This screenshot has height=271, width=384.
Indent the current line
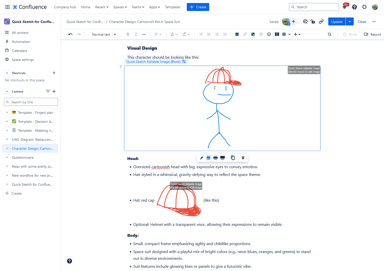[225, 34]
